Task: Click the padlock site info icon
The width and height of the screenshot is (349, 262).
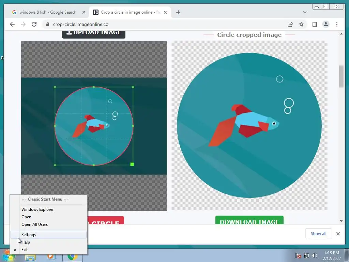Action: pos(47,24)
